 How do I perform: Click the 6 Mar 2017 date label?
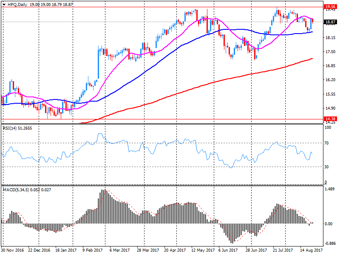click(x=119, y=250)
